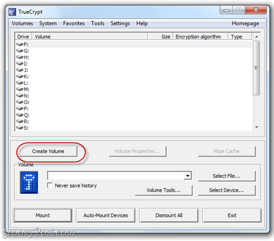Viewport: 274px width, 241px height.
Task: Click the S: drive icon
Action: click(x=20, y=128)
